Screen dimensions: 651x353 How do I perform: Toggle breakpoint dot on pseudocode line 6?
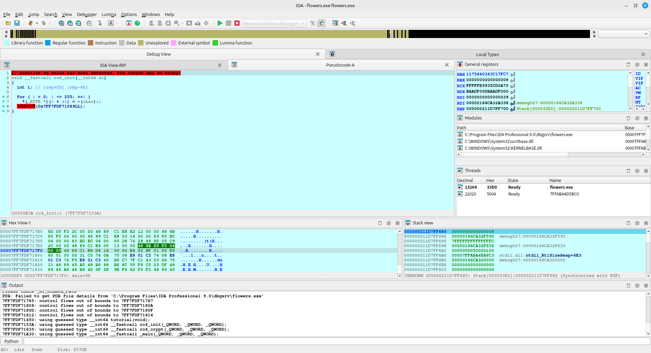[x=3, y=97]
